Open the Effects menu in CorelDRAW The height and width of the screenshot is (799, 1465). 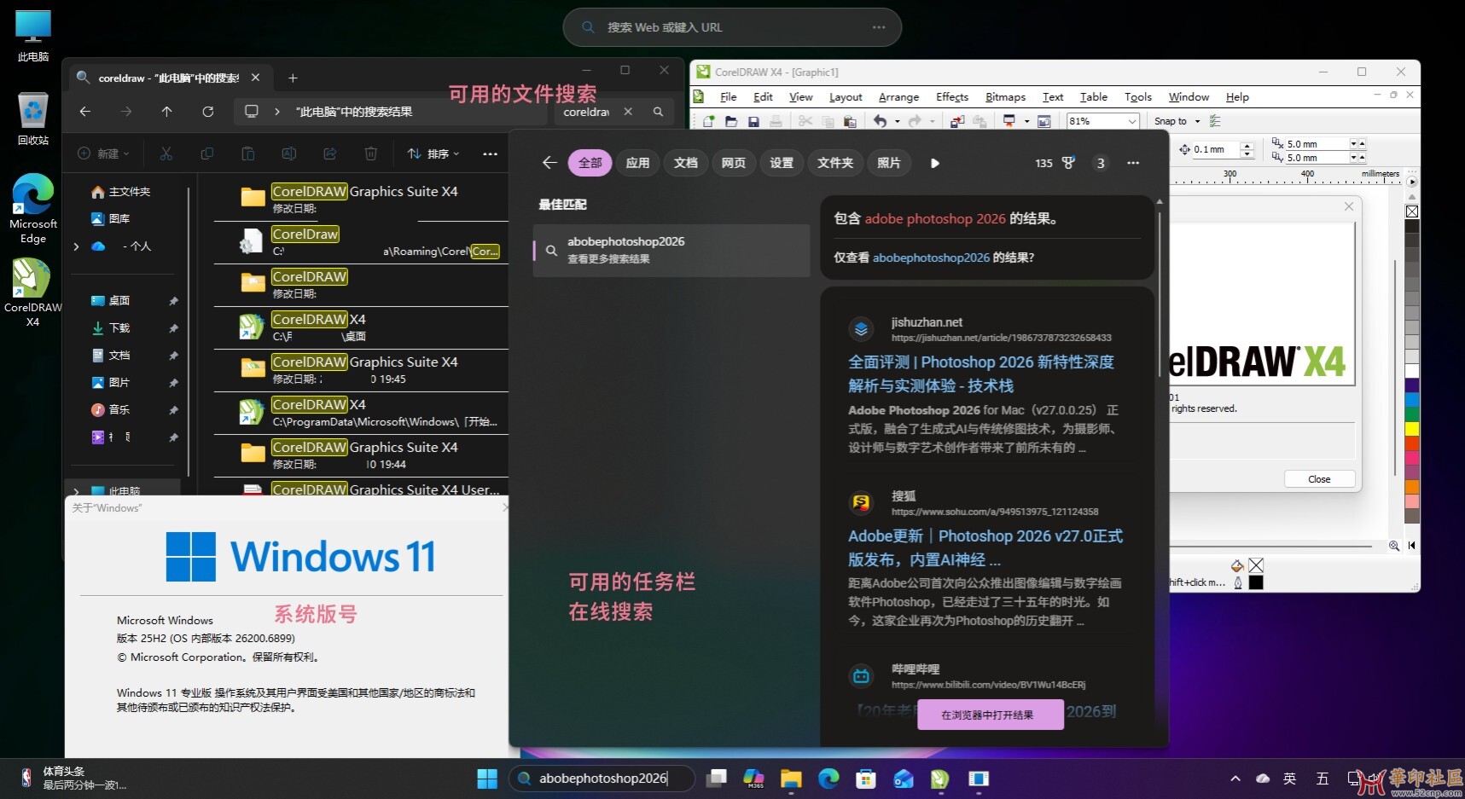click(x=951, y=96)
